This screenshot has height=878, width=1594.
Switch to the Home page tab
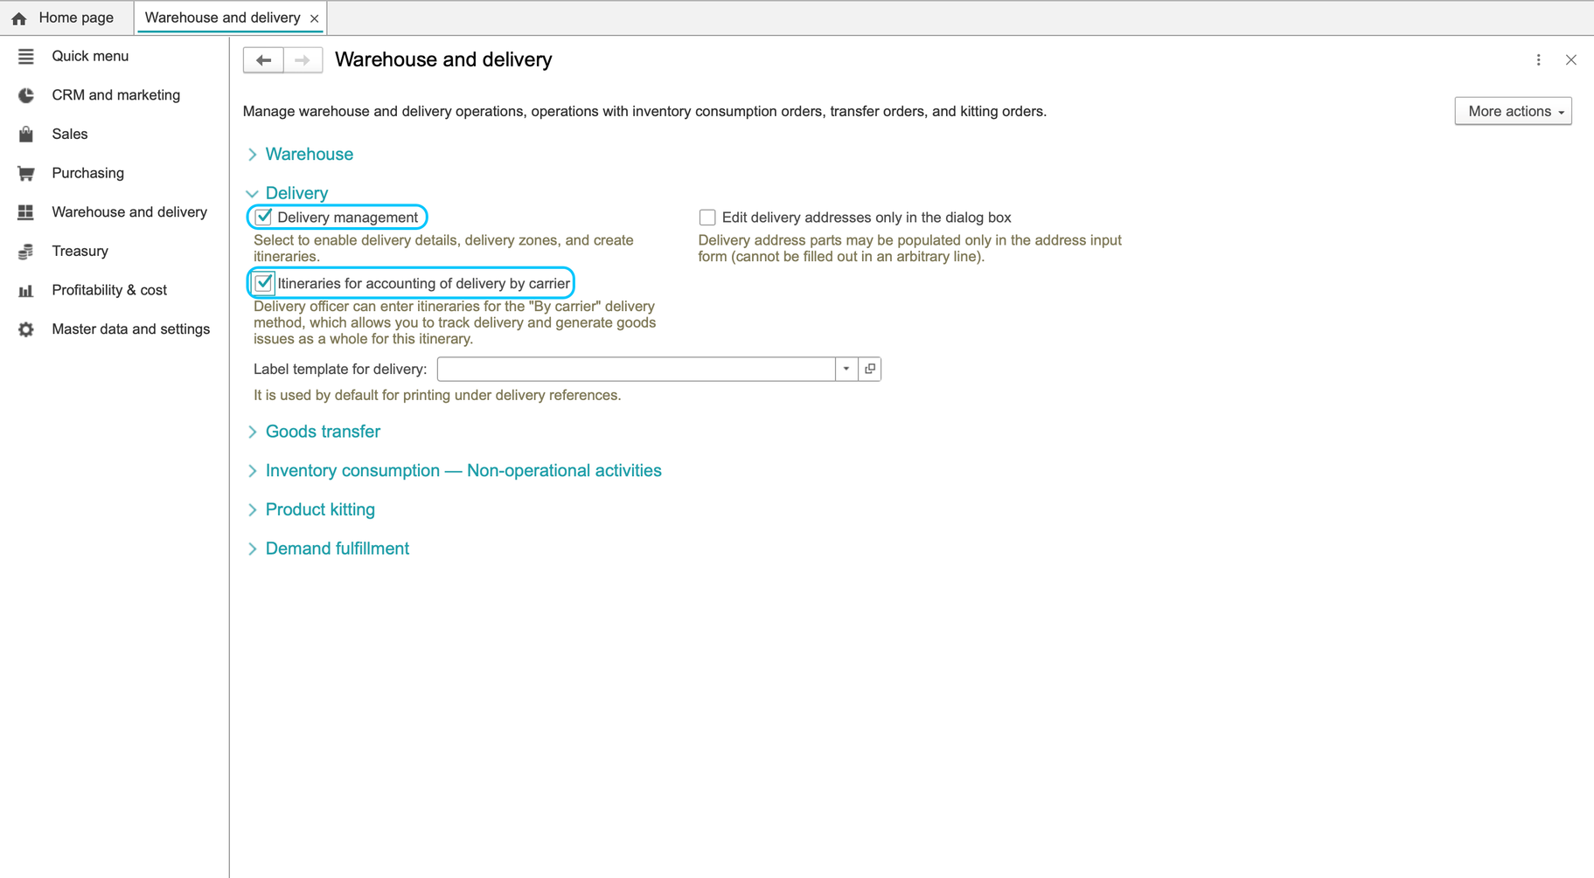pyautogui.click(x=66, y=18)
